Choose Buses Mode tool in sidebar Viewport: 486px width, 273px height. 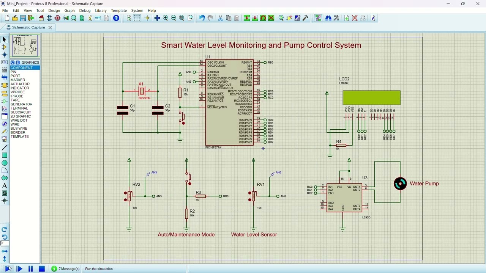[5, 78]
